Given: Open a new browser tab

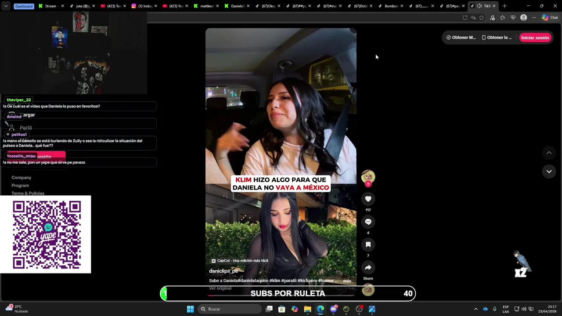Looking at the screenshot, I should coord(504,6).
